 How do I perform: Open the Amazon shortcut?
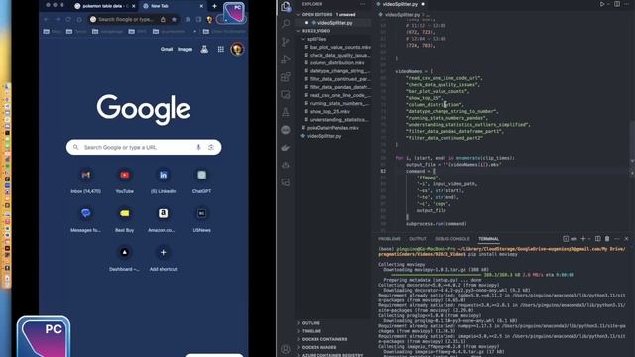(x=163, y=219)
